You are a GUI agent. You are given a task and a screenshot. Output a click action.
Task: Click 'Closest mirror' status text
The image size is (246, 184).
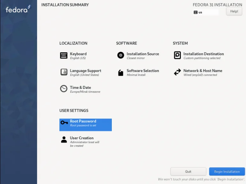click(x=136, y=58)
